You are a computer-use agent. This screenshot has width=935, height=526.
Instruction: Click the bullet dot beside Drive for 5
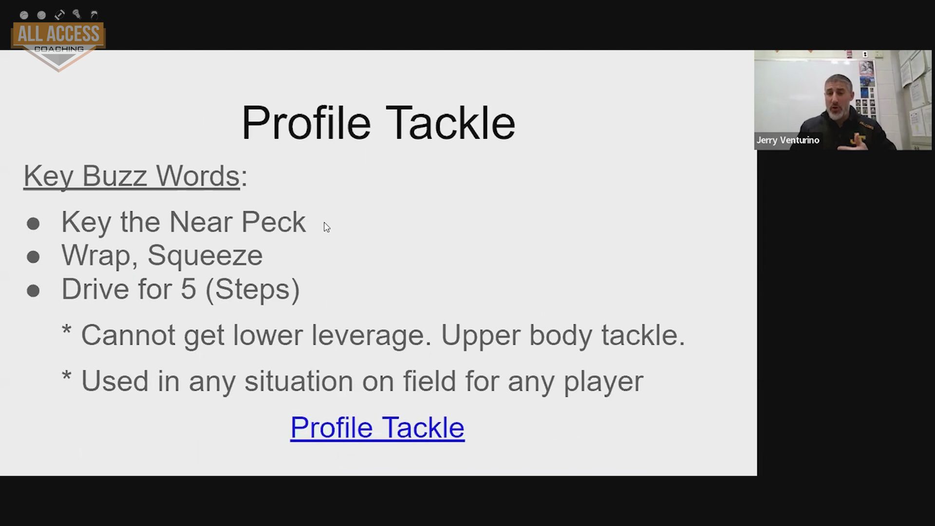[33, 291]
